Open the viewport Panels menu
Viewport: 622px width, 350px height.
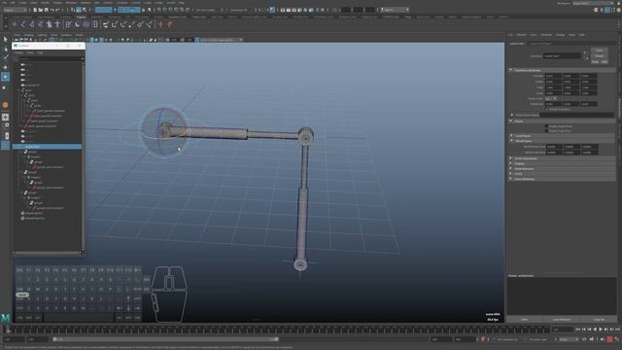(x=79, y=35)
